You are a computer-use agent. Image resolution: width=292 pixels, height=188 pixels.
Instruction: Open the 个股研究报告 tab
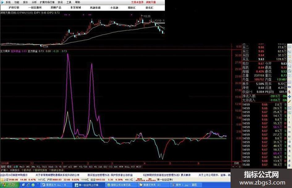(x=40, y=170)
